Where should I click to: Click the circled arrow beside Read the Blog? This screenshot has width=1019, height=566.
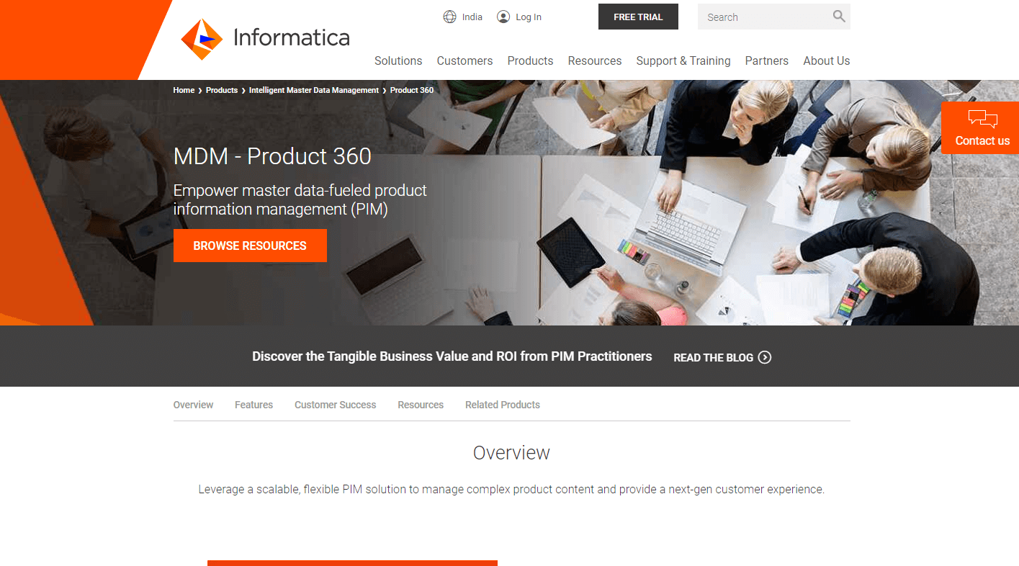click(765, 357)
